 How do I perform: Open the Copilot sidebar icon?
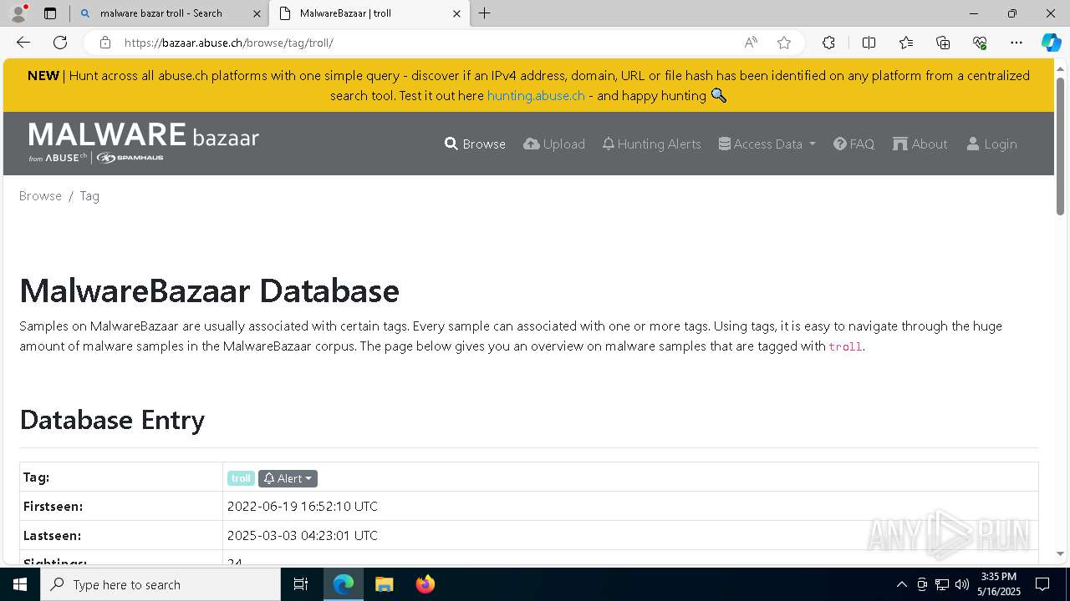1051,43
